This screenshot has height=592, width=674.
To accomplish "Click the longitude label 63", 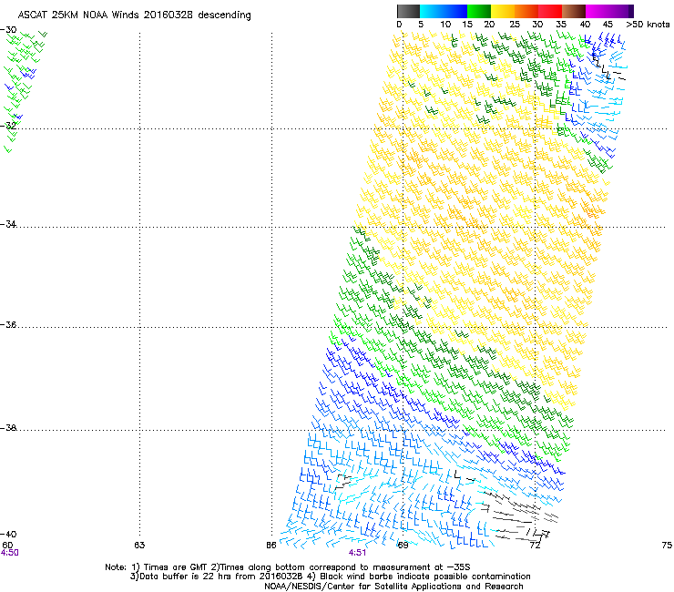I will click(x=139, y=545).
